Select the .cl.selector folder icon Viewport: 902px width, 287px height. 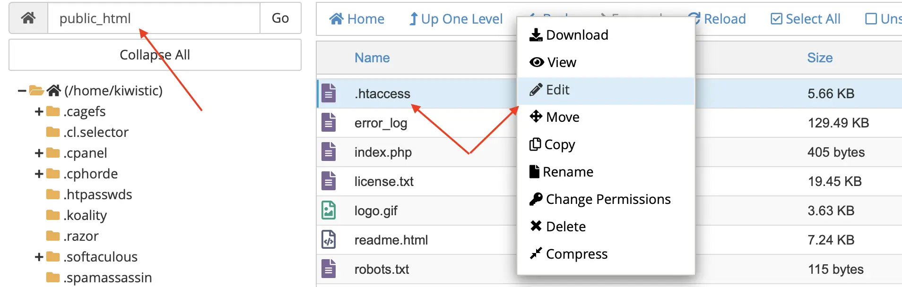pyautogui.click(x=53, y=132)
